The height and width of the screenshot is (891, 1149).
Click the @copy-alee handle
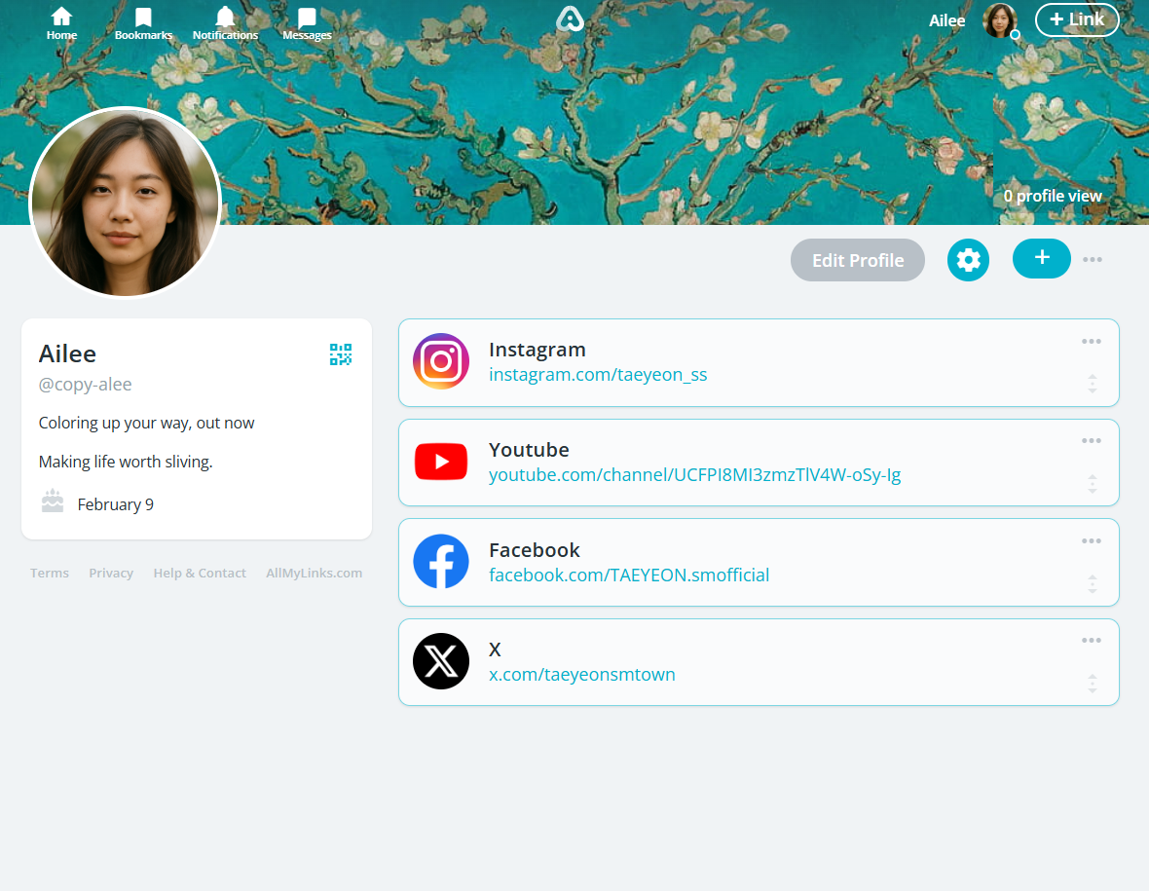click(x=85, y=384)
